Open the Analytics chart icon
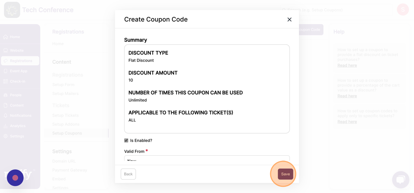 (x=6, y=126)
